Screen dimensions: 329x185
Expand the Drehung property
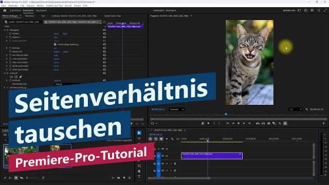[x=7, y=48]
